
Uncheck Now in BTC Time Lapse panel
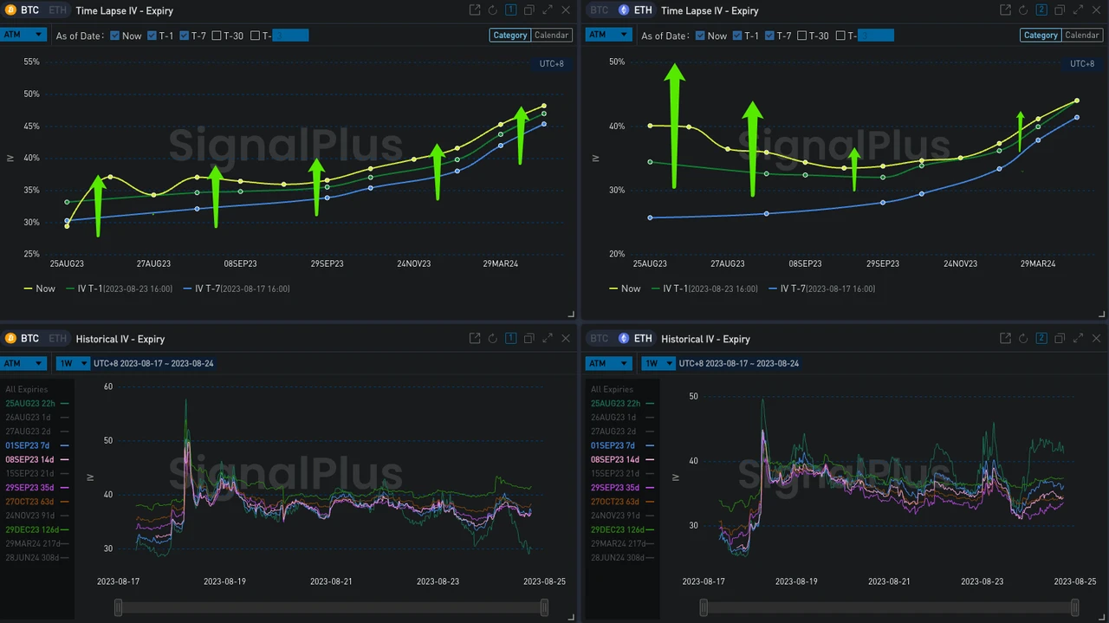pyautogui.click(x=115, y=36)
